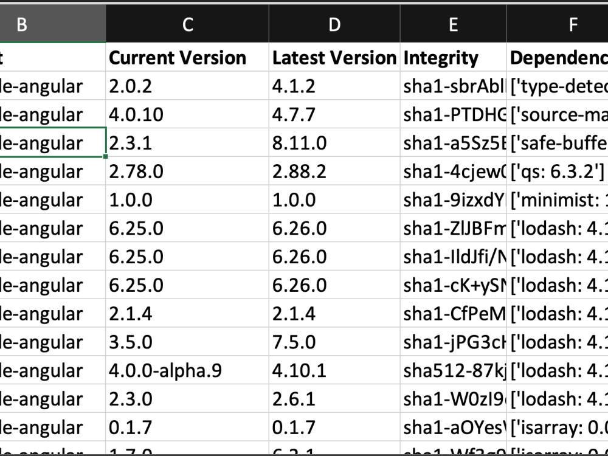Screen dimensions: 608x456
Task: Click the Current Version header cell
Action: click(177, 58)
